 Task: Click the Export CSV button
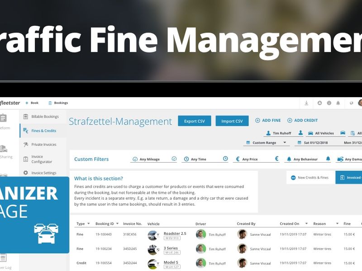click(195, 121)
